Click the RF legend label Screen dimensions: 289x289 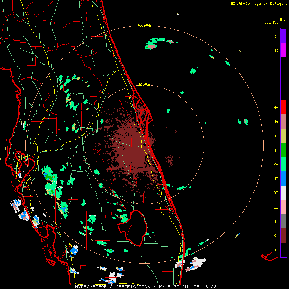point(276,36)
